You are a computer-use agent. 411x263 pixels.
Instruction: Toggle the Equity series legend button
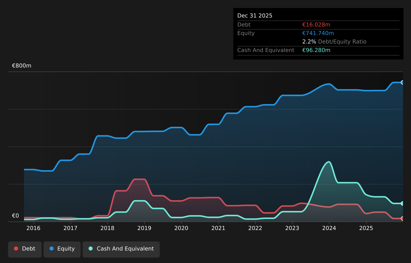tap(62, 249)
